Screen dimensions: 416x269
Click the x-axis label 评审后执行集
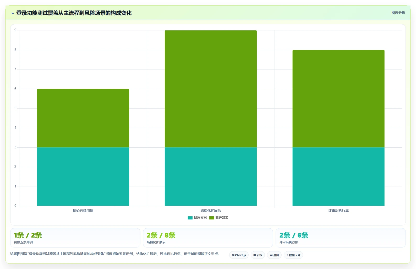coord(338,211)
